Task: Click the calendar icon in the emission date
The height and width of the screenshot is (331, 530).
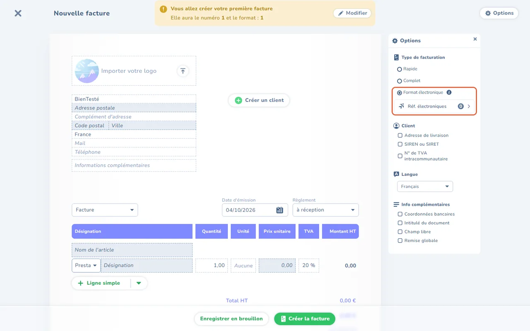Action: click(280, 210)
